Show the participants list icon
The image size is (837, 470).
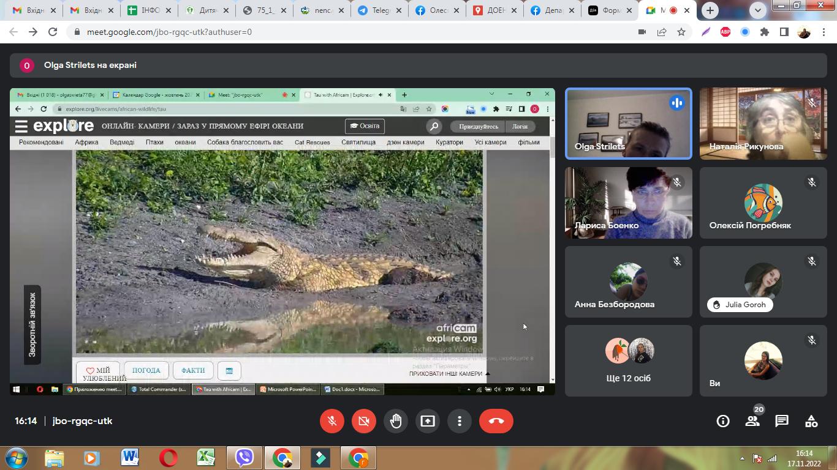click(752, 421)
